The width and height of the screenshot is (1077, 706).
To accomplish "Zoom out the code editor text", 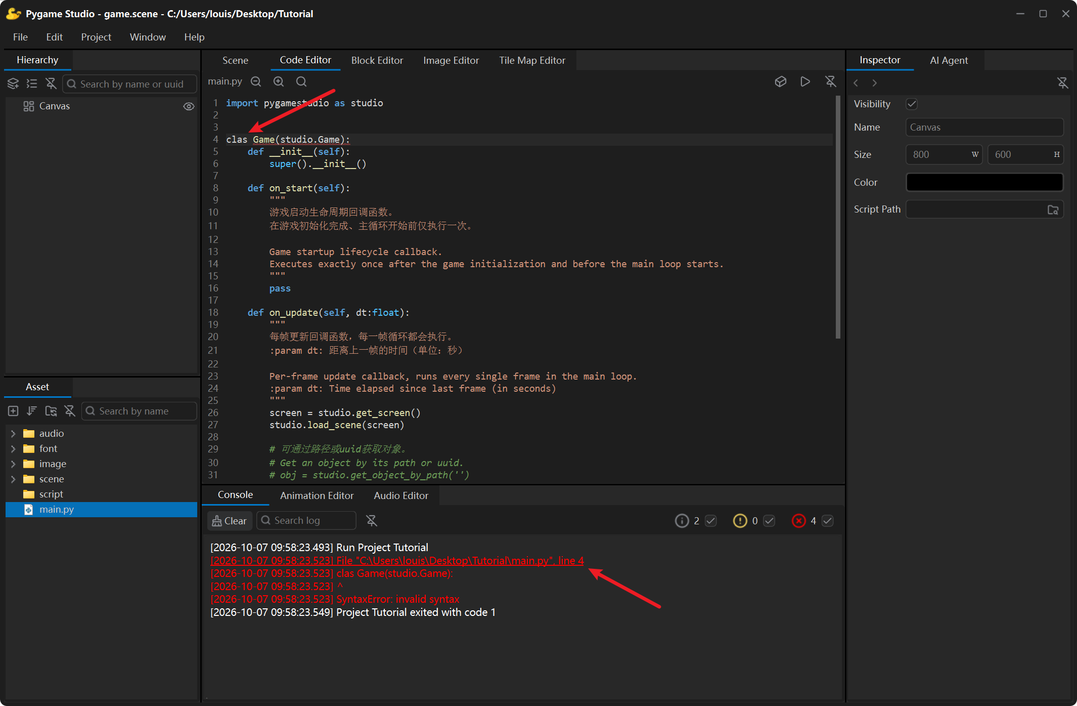I will point(256,81).
